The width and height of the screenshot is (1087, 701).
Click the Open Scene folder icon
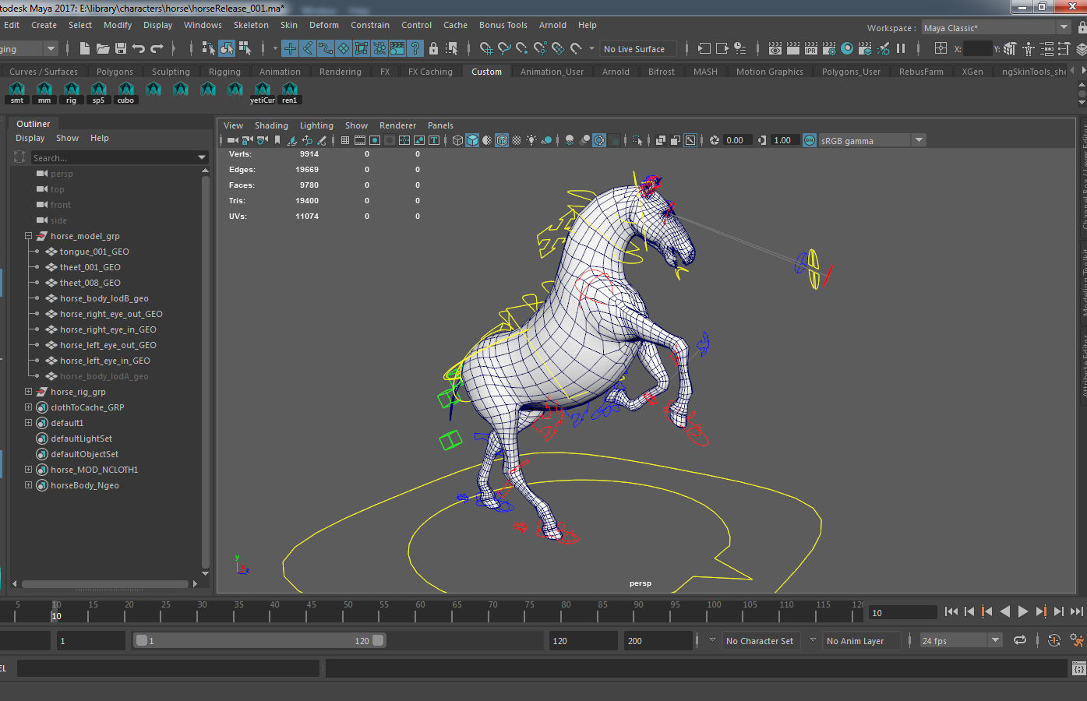pos(103,48)
